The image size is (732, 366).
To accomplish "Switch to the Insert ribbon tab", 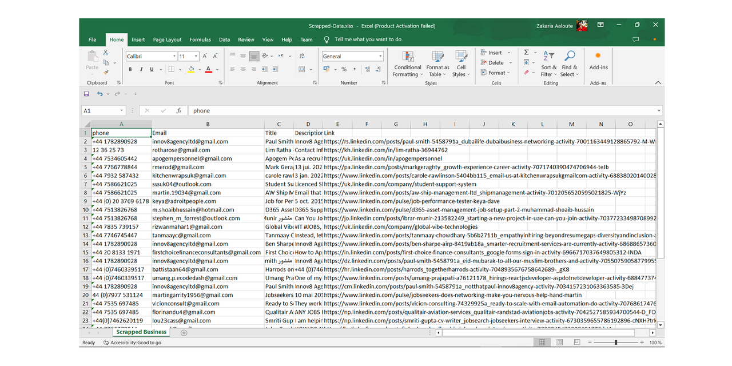I will [x=138, y=39].
